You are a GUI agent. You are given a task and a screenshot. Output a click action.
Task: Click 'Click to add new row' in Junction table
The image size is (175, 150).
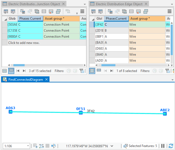(24, 43)
